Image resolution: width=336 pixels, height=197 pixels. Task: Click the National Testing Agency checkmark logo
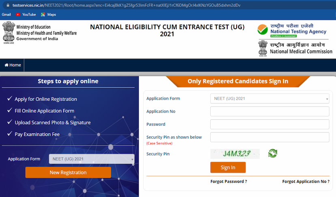(263, 30)
